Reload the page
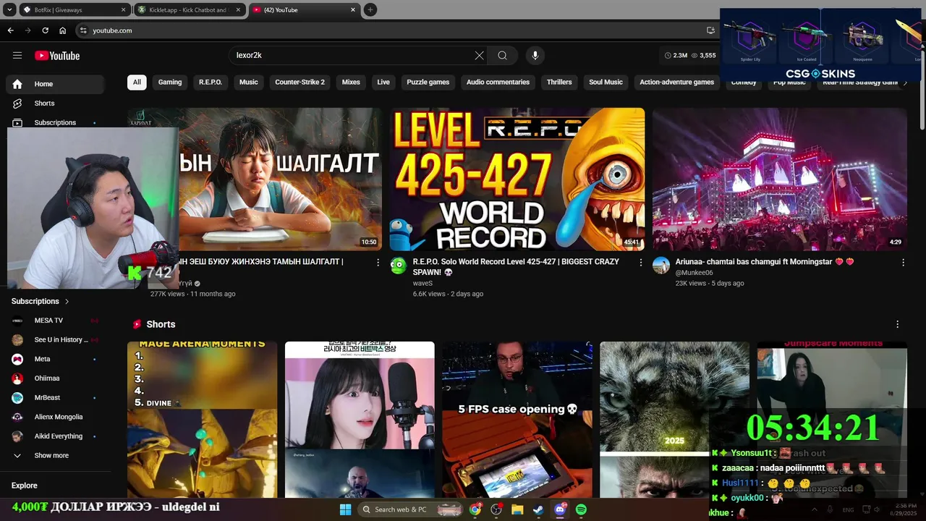926x521 pixels. tap(45, 30)
